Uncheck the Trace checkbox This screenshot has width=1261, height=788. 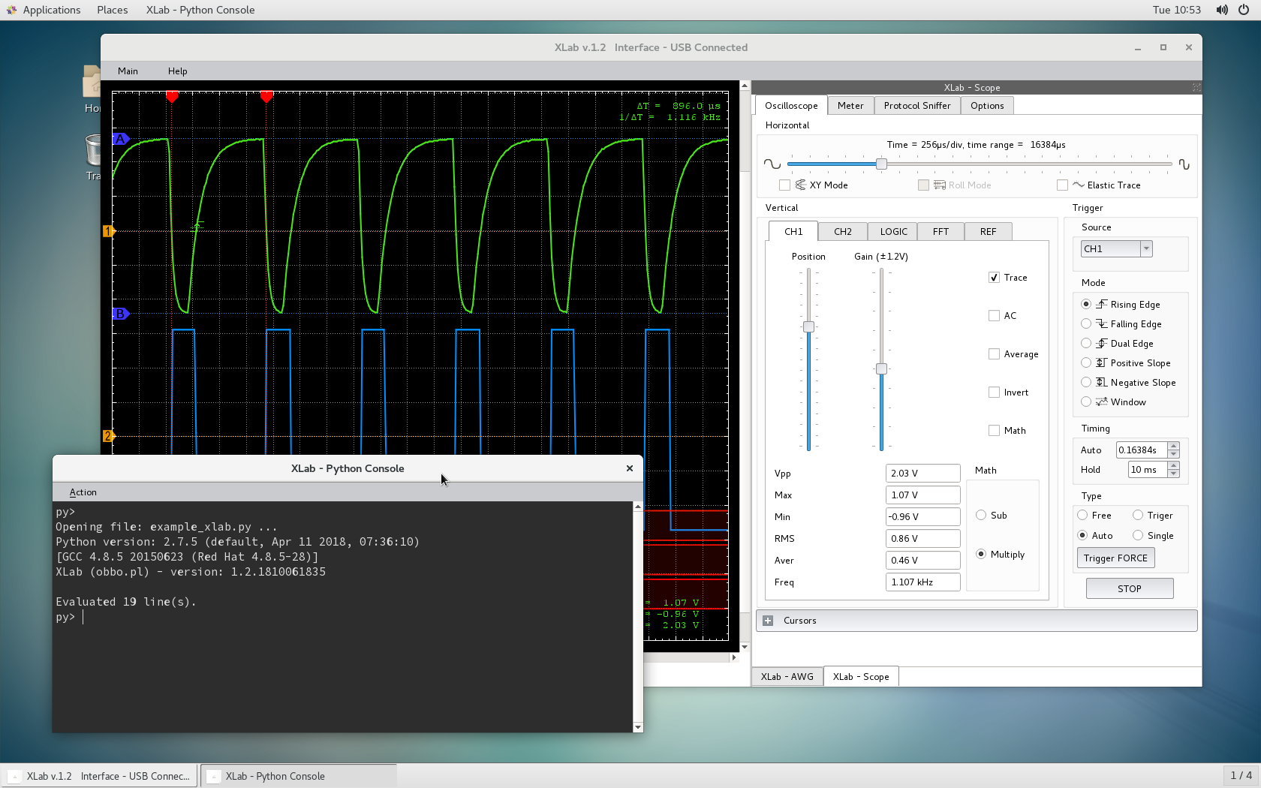coord(994,278)
